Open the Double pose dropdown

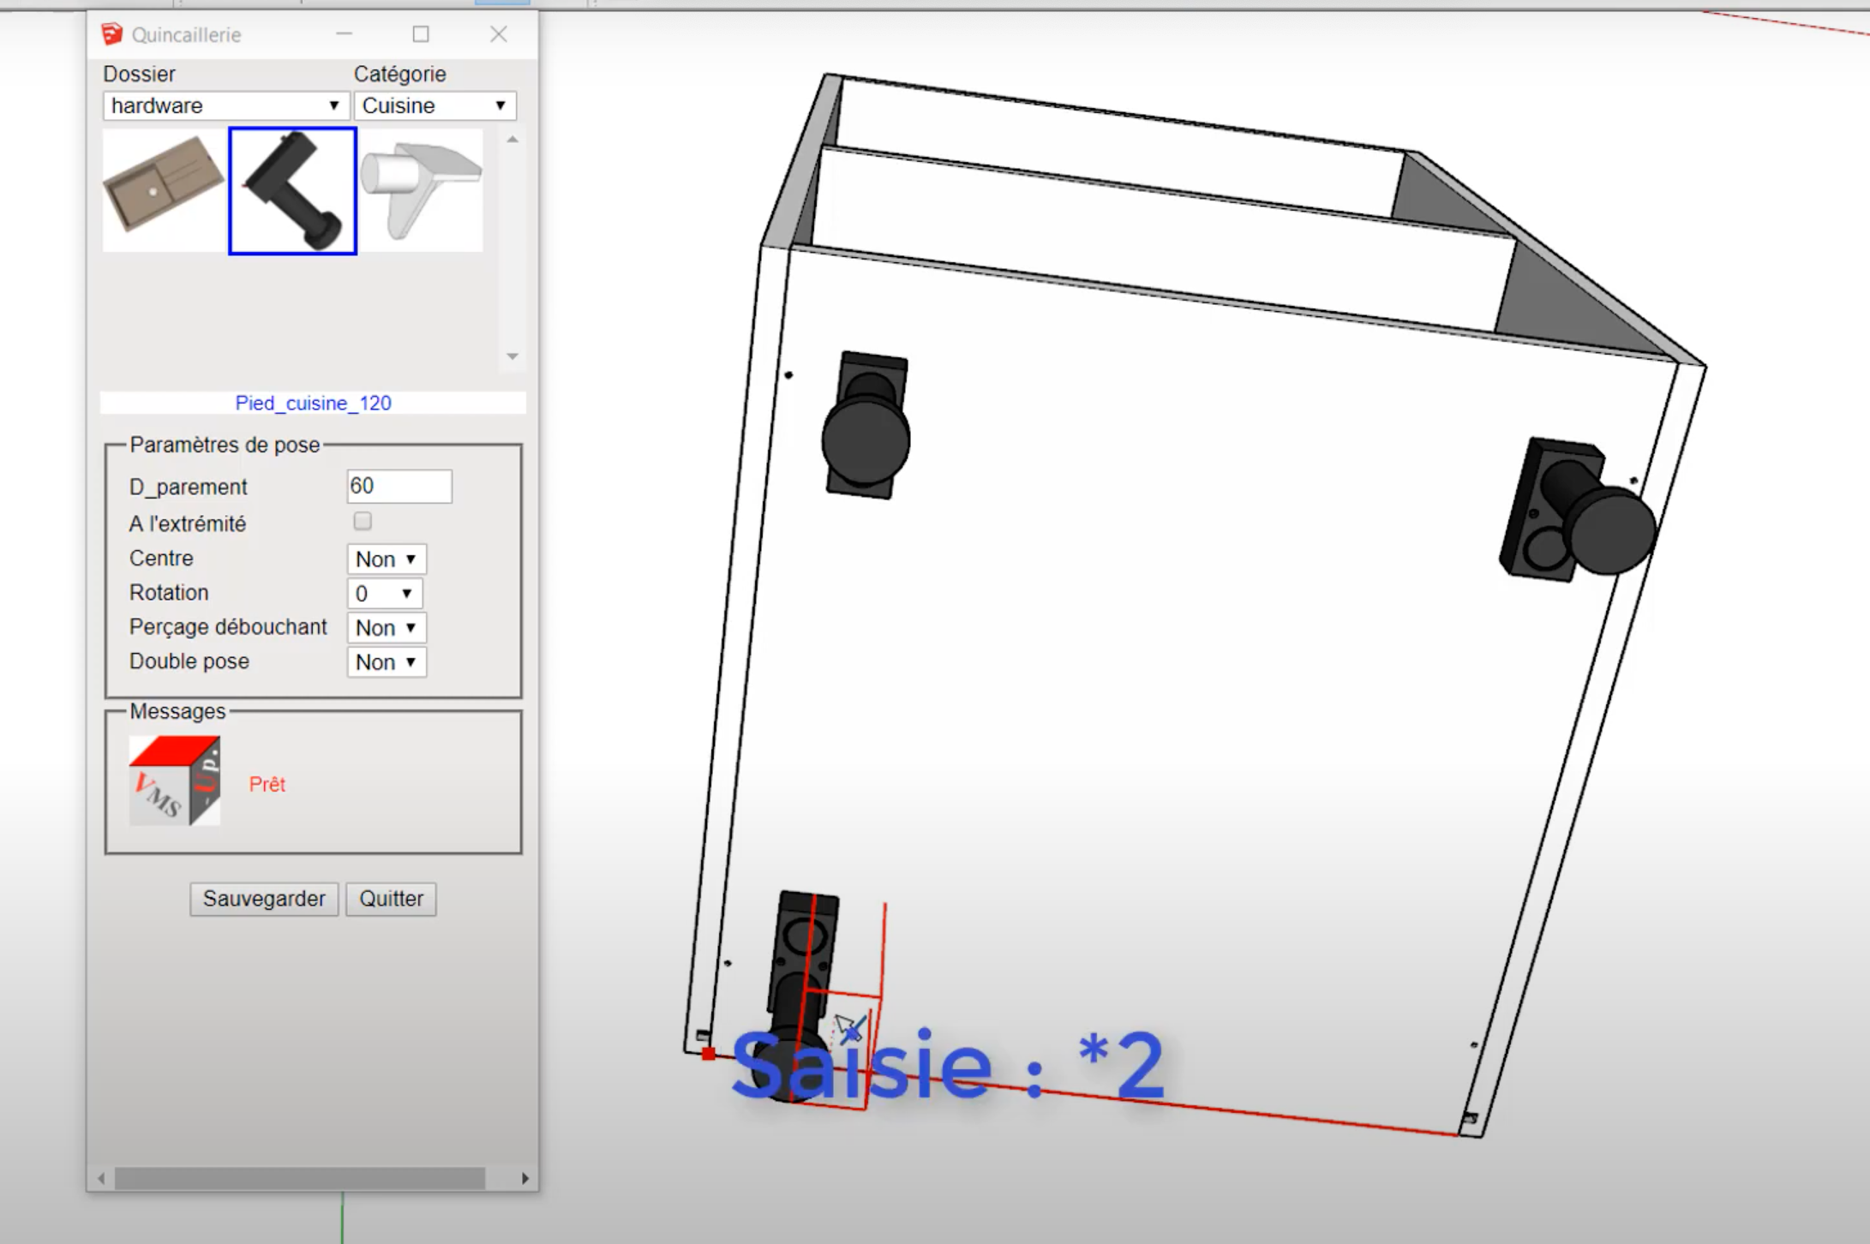(387, 661)
